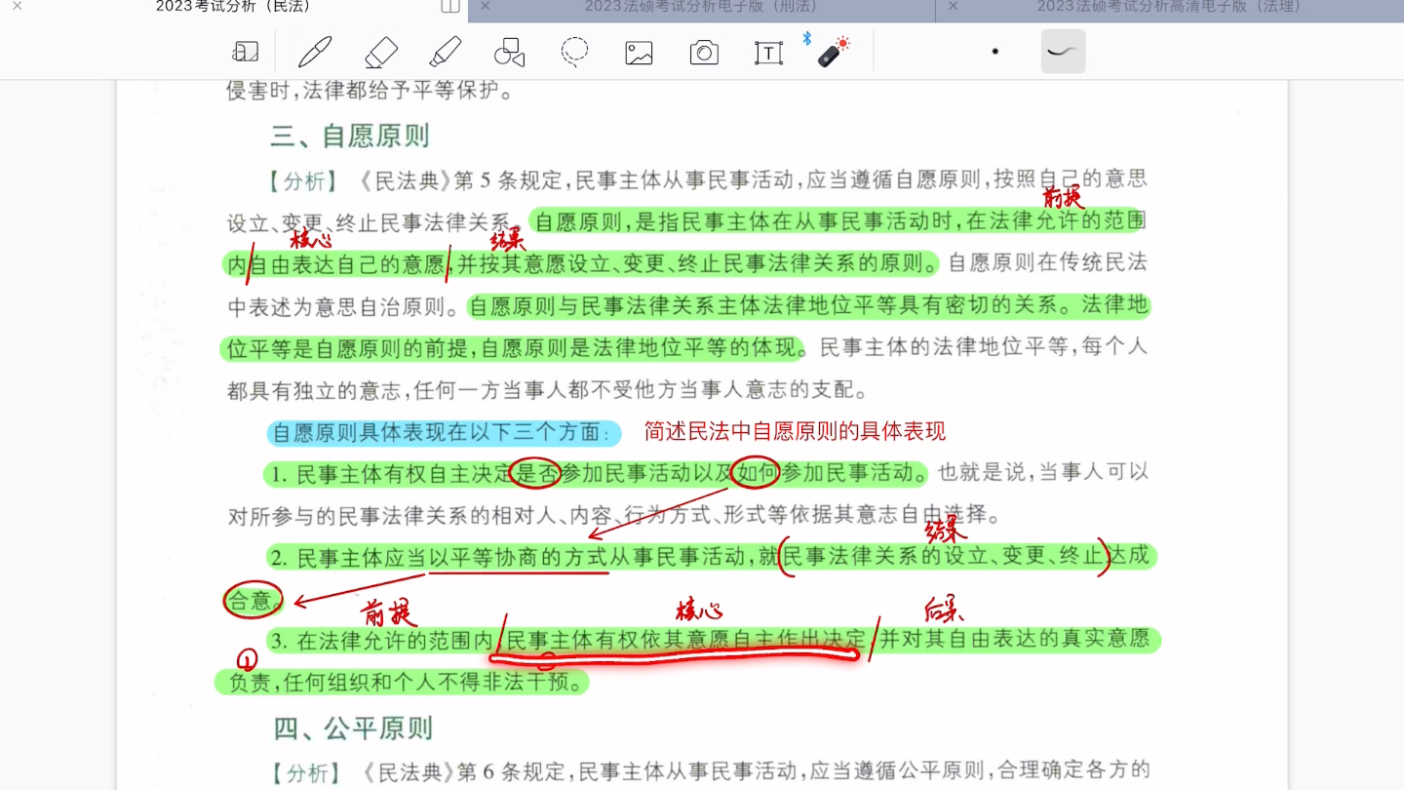Click the blue highlighted 自愿原则具体表现在以下三个方面

pos(443,432)
